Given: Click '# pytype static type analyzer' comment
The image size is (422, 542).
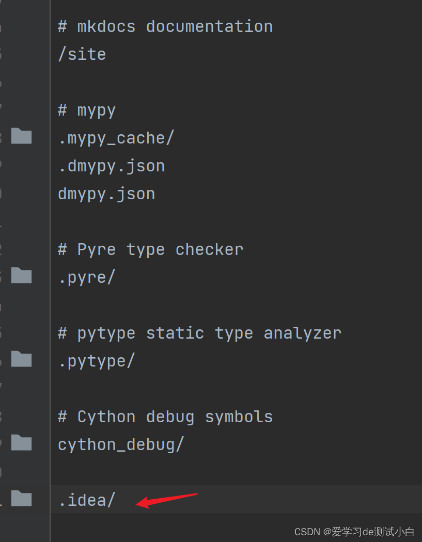Looking at the screenshot, I should (x=199, y=333).
